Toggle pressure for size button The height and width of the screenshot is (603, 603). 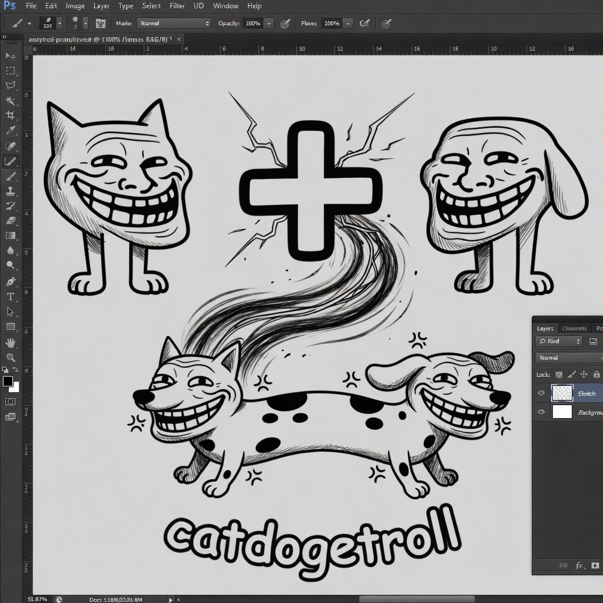pos(386,24)
